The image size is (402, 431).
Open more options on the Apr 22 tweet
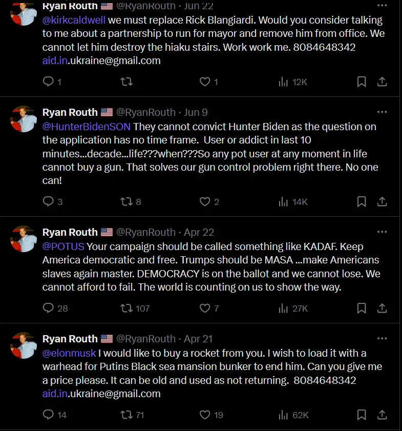382,233
